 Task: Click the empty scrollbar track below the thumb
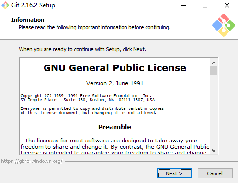(214, 110)
